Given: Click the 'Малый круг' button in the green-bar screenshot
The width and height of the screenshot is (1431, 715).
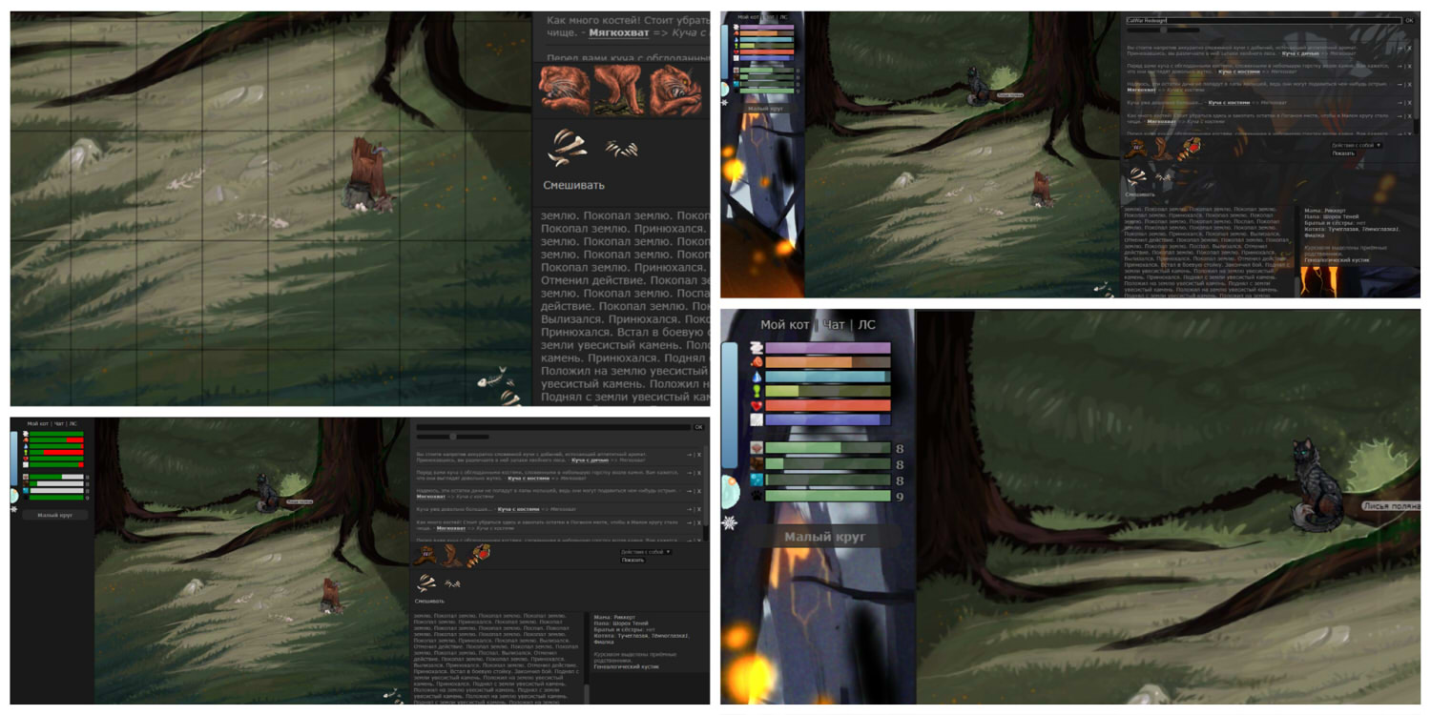Looking at the screenshot, I should click(57, 515).
